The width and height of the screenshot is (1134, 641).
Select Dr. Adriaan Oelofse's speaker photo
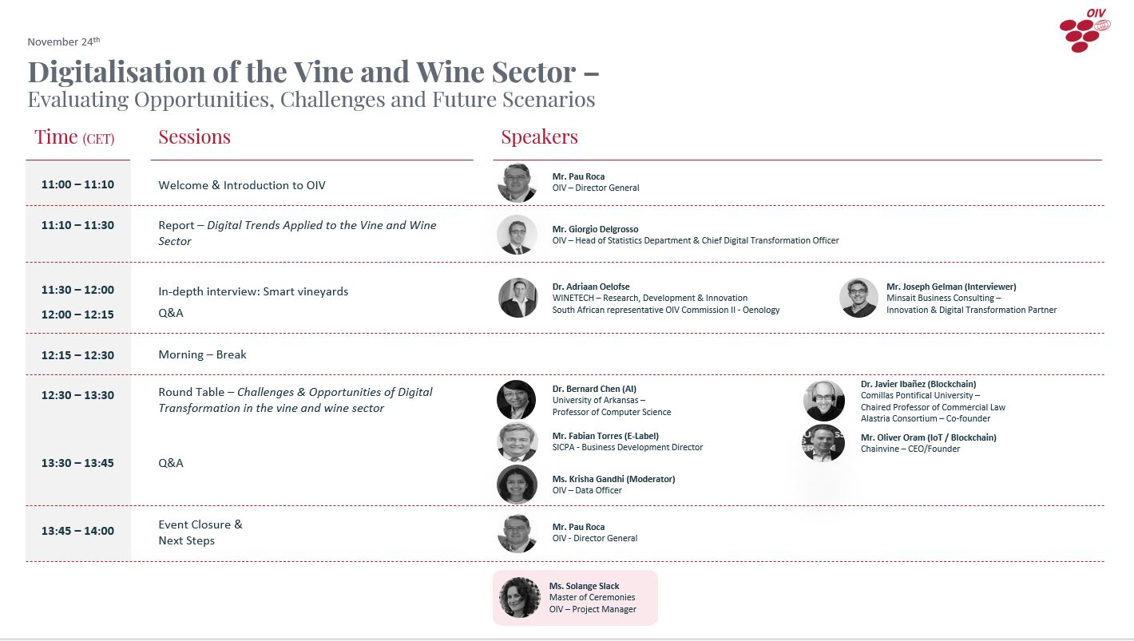pos(517,298)
